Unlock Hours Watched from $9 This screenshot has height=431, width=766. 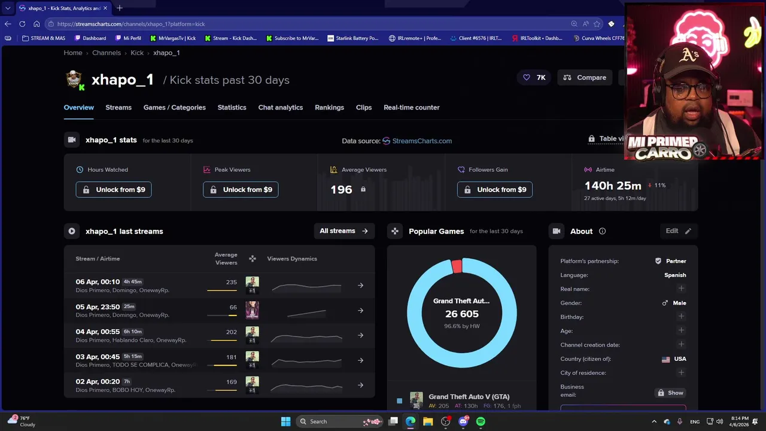coord(114,190)
